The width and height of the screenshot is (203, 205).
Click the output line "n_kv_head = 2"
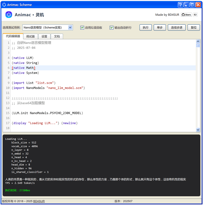21,161
